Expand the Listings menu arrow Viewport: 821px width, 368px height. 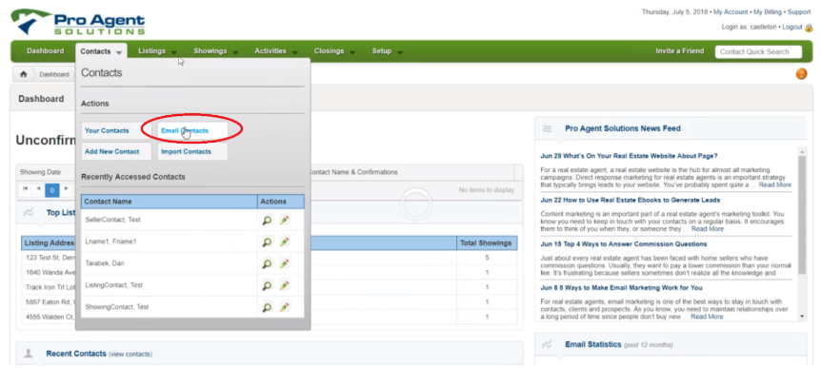click(174, 52)
